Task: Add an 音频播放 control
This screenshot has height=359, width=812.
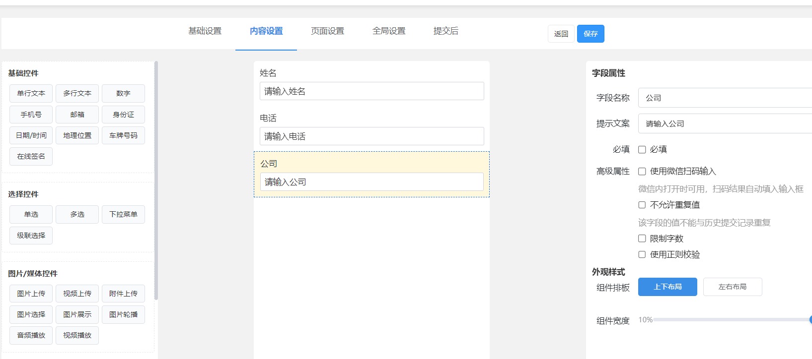Action: pos(31,335)
